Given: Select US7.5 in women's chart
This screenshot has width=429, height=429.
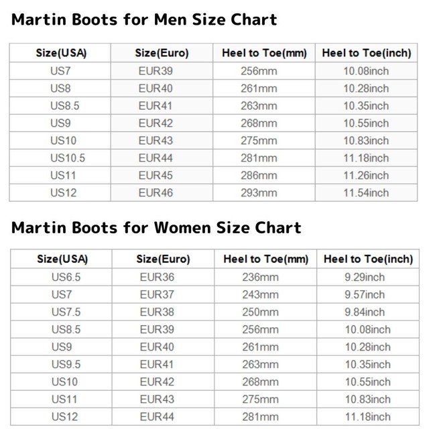Looking at the screenshot, I should tap(61, 312).
